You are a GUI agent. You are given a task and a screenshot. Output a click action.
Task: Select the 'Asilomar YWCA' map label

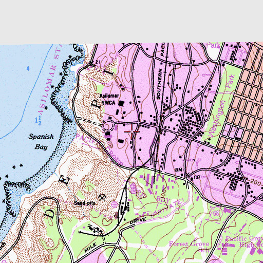tap(109, 99)
